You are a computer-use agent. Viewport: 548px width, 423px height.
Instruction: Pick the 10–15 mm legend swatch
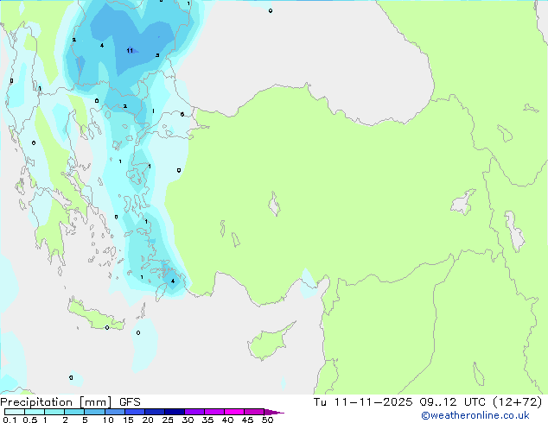114,412
